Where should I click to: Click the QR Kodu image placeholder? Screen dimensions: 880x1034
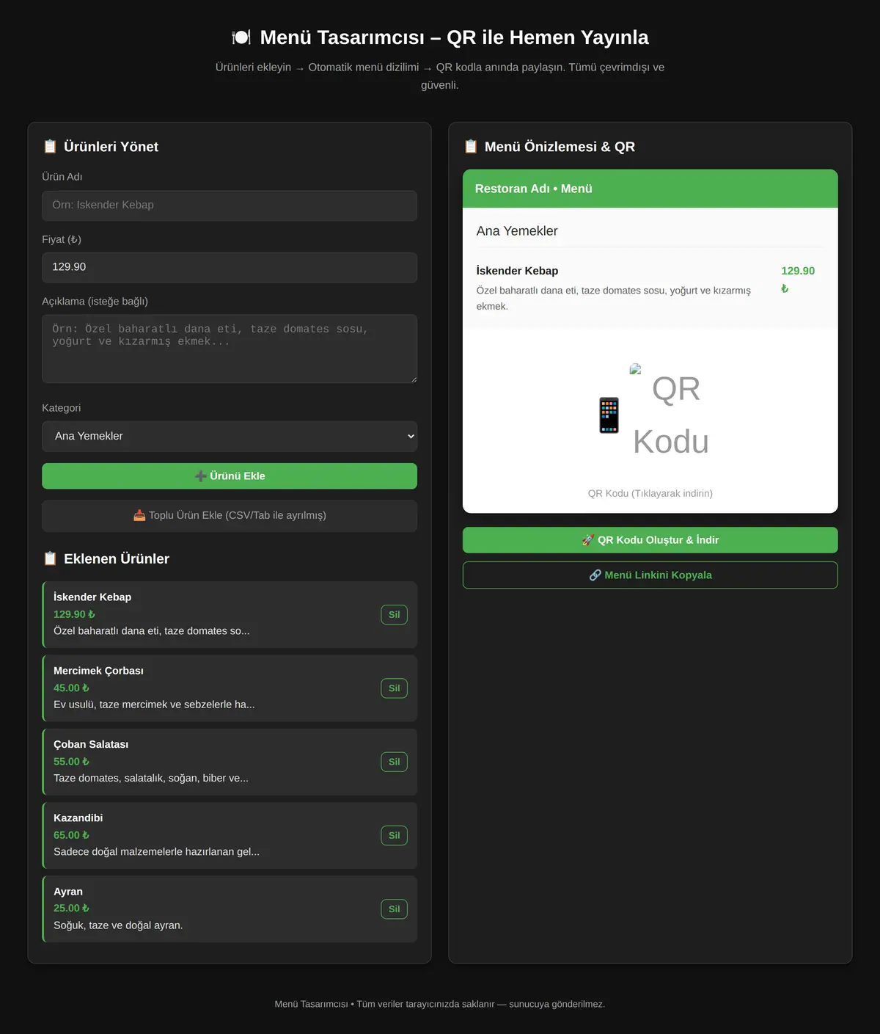pos(669,415)
